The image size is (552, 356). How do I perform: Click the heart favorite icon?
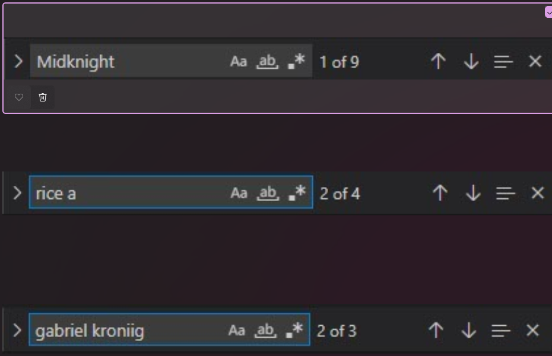19,97
